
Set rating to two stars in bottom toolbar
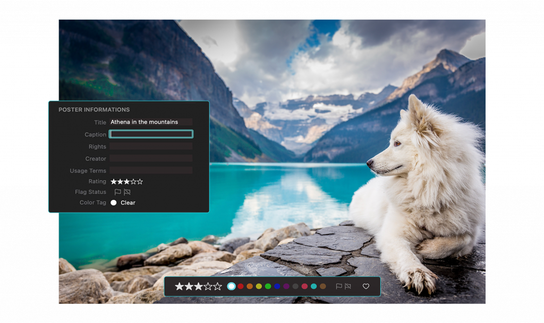[189, 286]
